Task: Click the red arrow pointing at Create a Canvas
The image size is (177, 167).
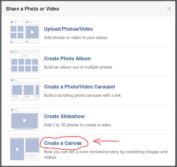Action: [106, 142]
